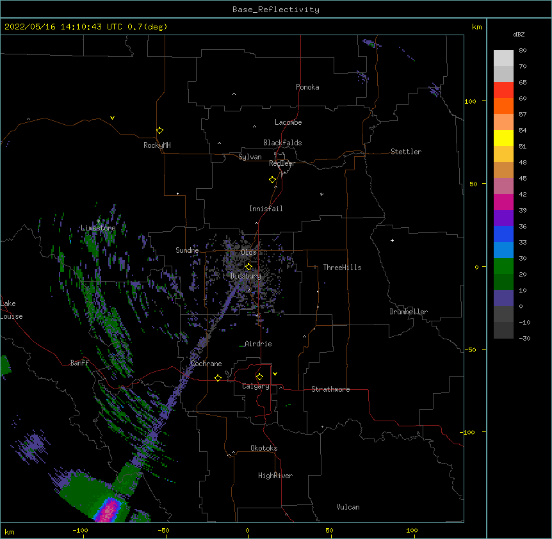This screenshot has width=552, height=539.
Task: Click the yellow marker over Calgary
Action: [259, 377]
